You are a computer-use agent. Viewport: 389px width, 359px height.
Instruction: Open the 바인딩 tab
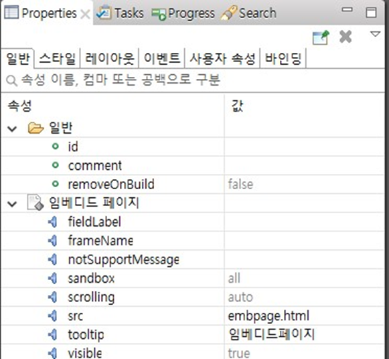[283, 58]
